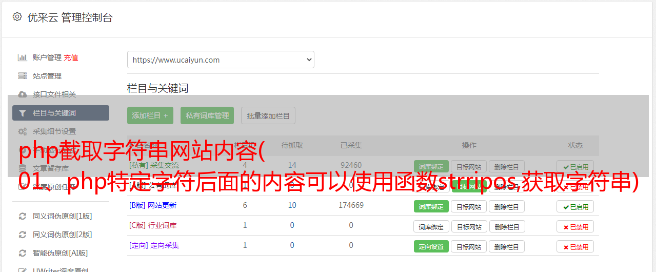Click 词库绑定 for 采集交流 row
Viewport: 656px width, 272px height.
[431, 167]
